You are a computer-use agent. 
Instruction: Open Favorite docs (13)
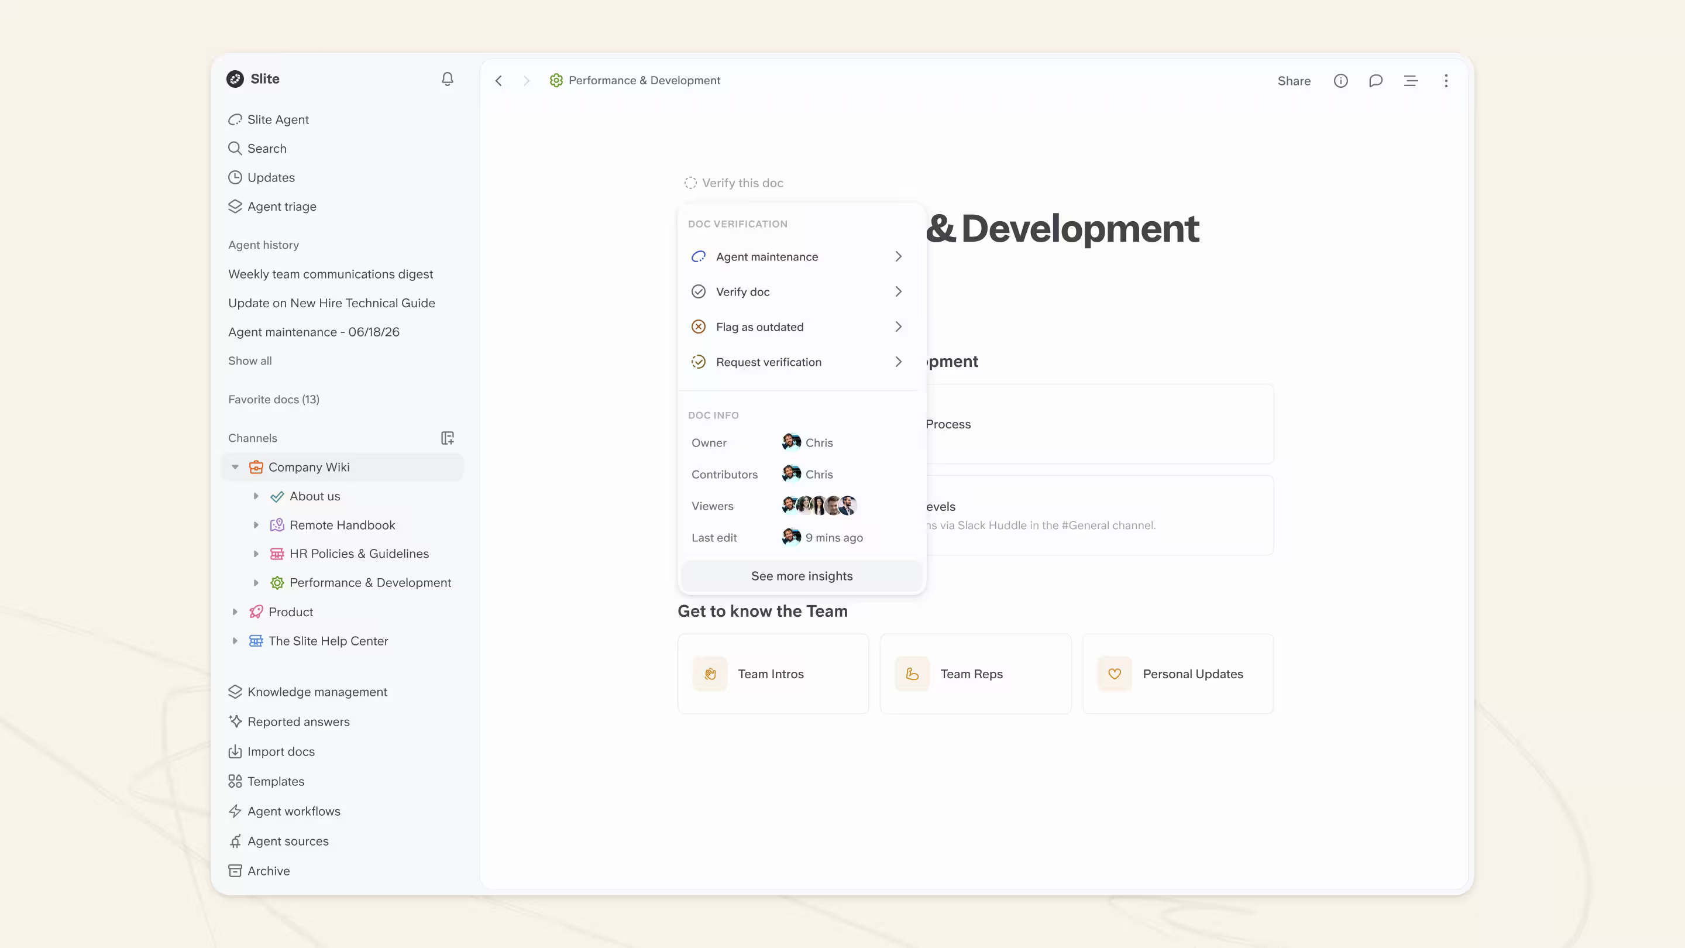pyautogui.click(x=274, y=399)
